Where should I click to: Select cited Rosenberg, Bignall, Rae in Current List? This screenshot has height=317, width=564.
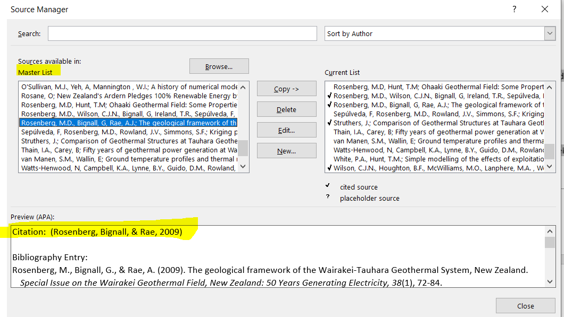point(435,105)
